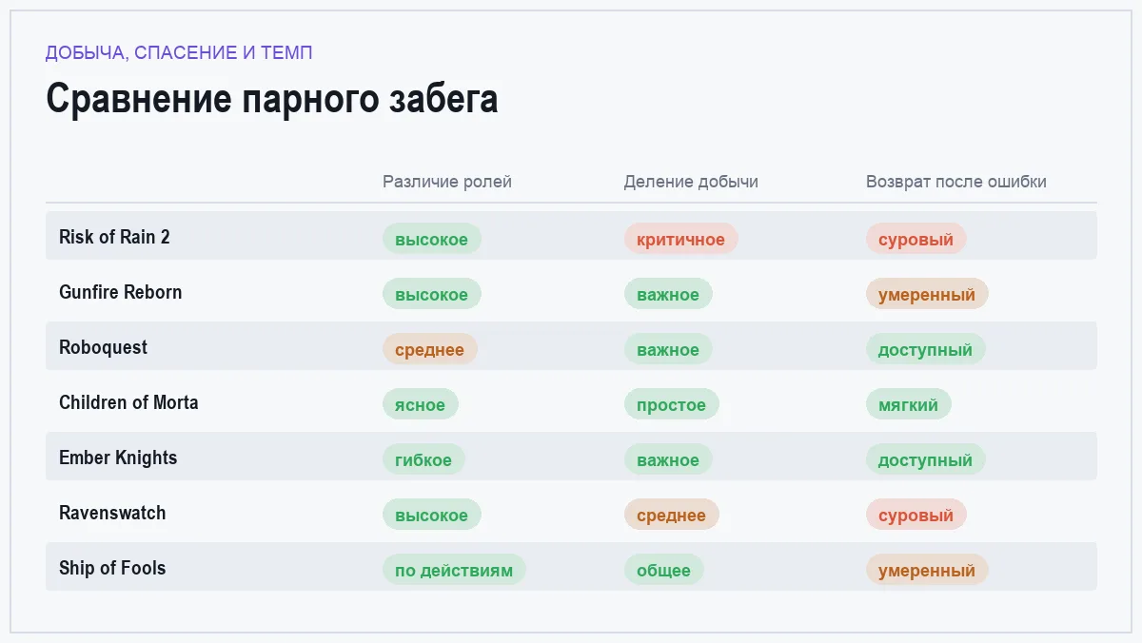Click the row name "Ember Knights"
The height and width of the screenshot is (643, 1142).
pos(118,458)
